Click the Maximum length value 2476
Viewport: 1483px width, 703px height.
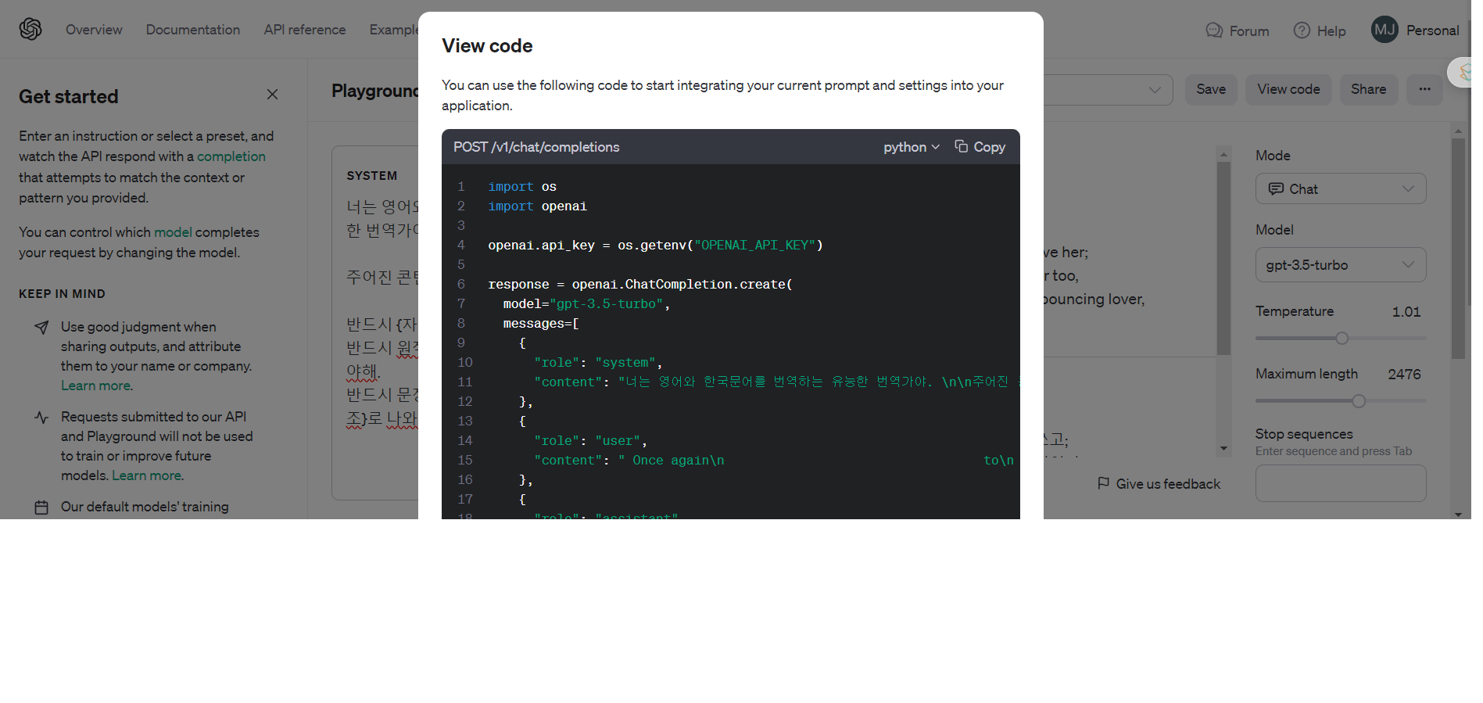coord(1404,375)
